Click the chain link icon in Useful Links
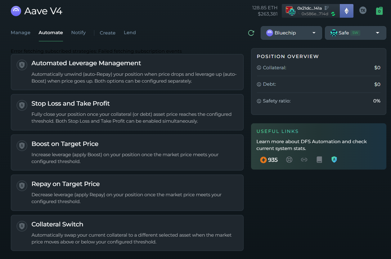 click(x=304, y=160)
